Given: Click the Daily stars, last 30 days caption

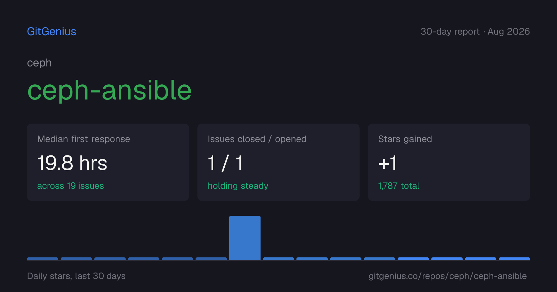Looking at the screenshot, I should click(x=76, y=276).
